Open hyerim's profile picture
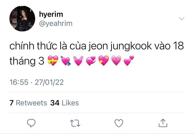This screenshot has width=194, height=134. (22, 19)
